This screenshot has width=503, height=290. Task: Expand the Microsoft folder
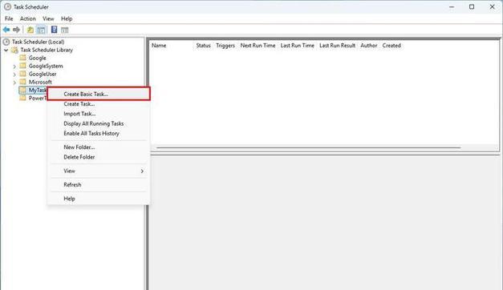pyautogui.click(x=14, y=83)
